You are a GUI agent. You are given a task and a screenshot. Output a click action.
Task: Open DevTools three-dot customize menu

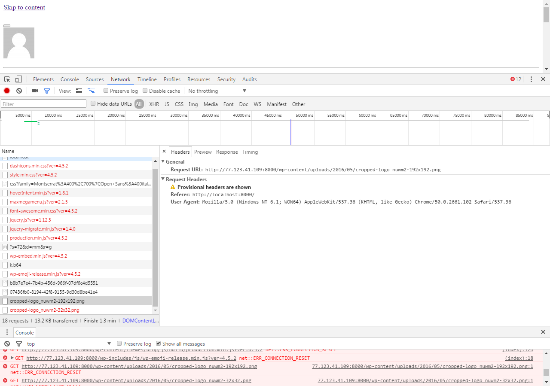pos(531,79)
